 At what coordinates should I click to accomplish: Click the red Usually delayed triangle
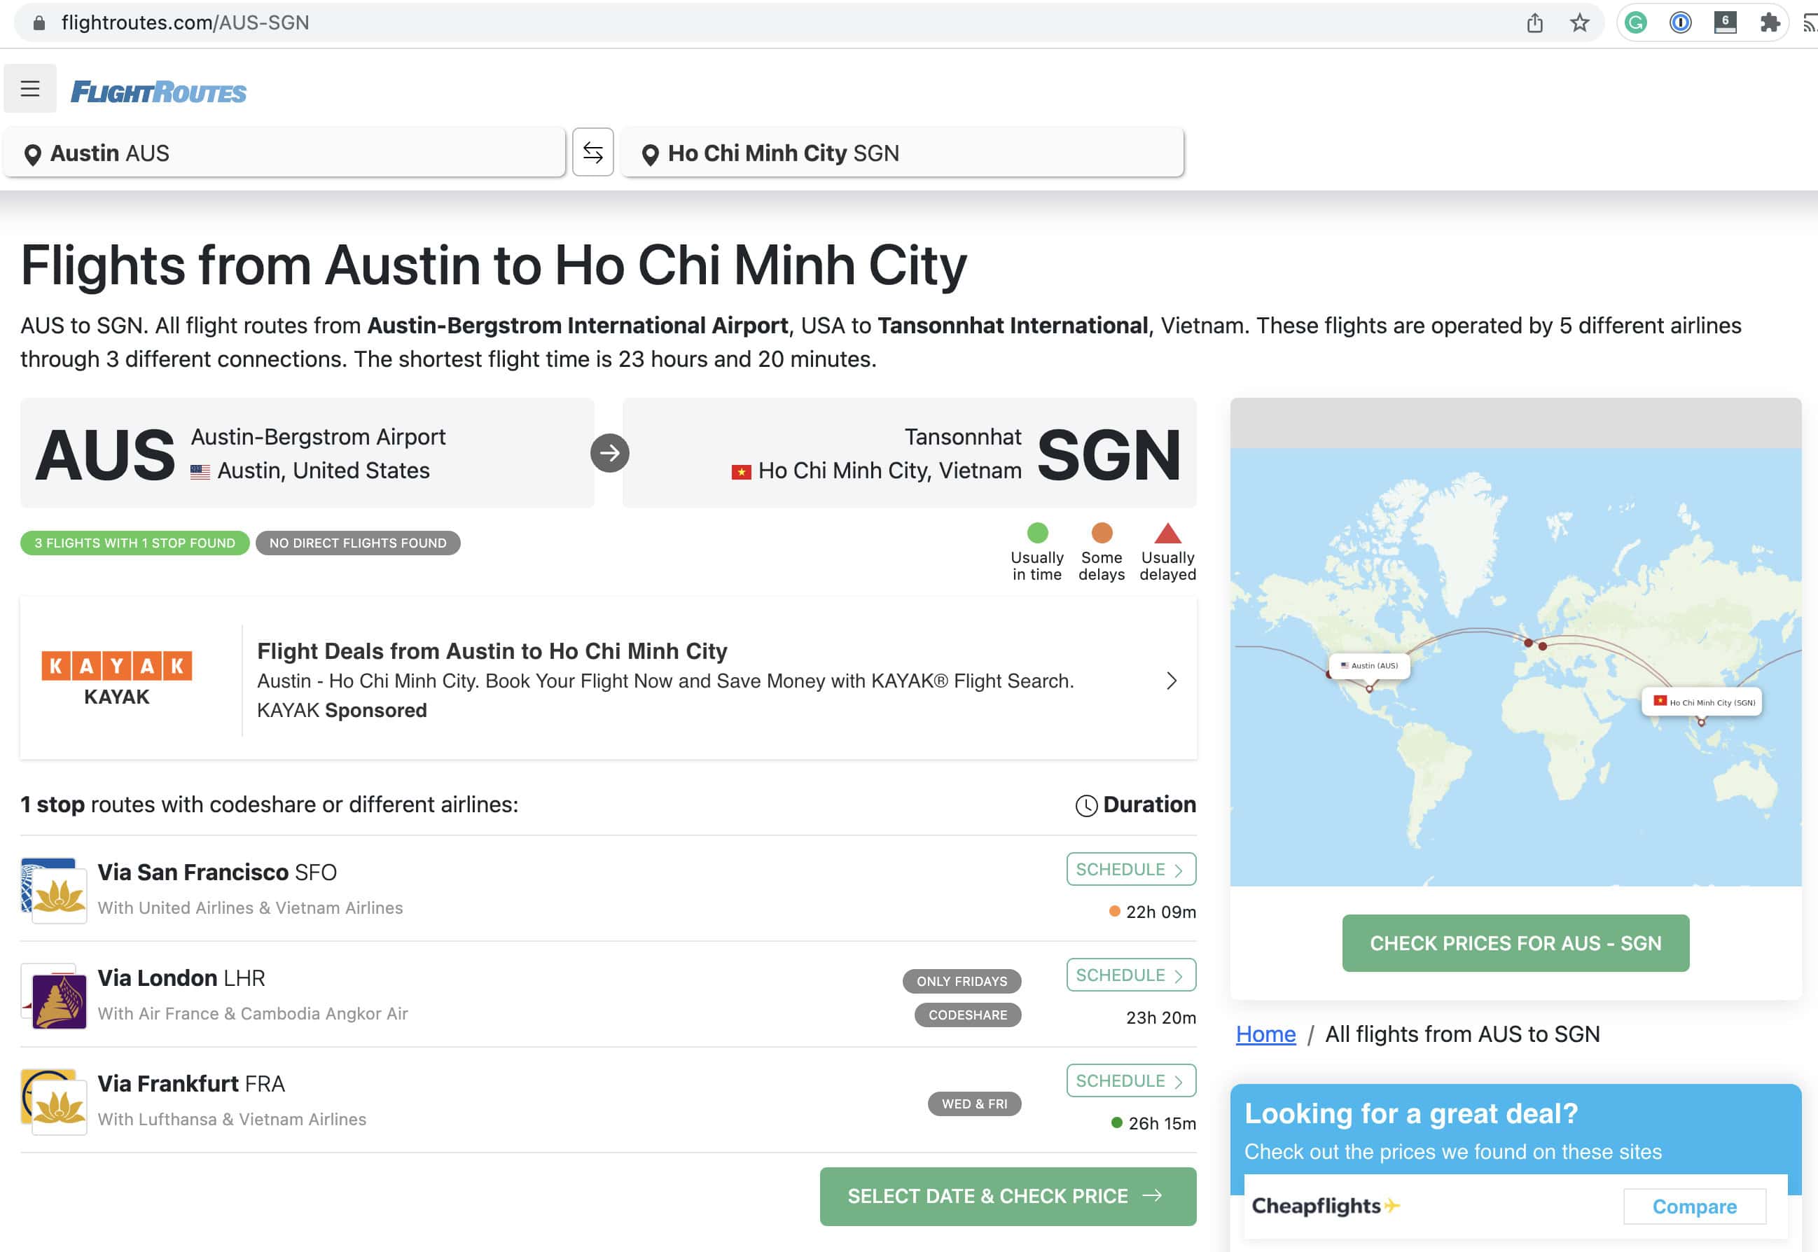click(x=1167, y=534)
